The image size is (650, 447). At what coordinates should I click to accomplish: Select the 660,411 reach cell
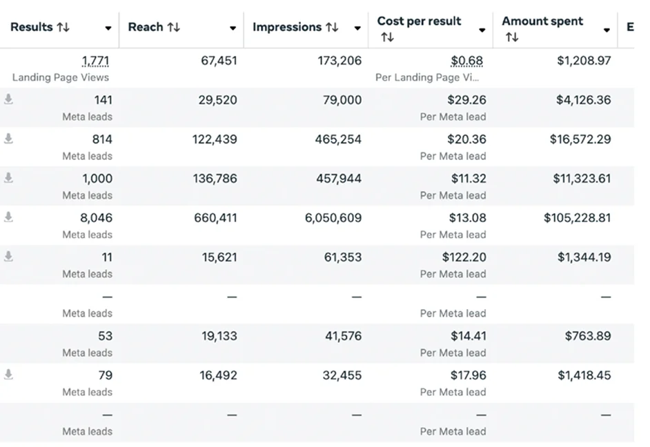point(215,218)
